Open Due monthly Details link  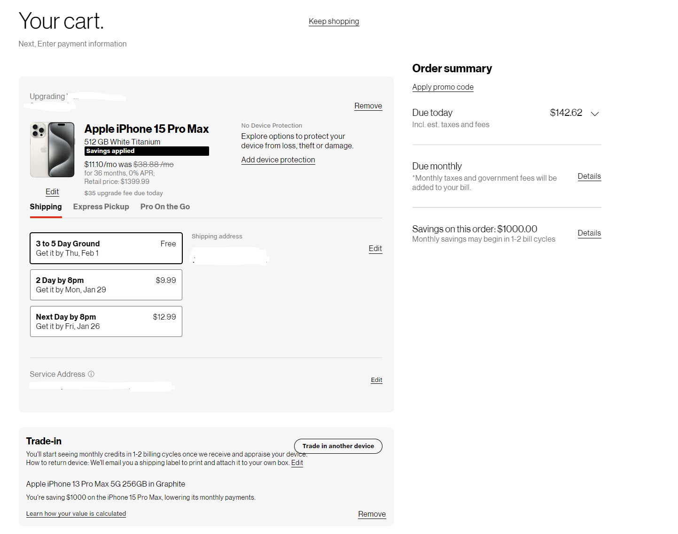pos(589,176)
